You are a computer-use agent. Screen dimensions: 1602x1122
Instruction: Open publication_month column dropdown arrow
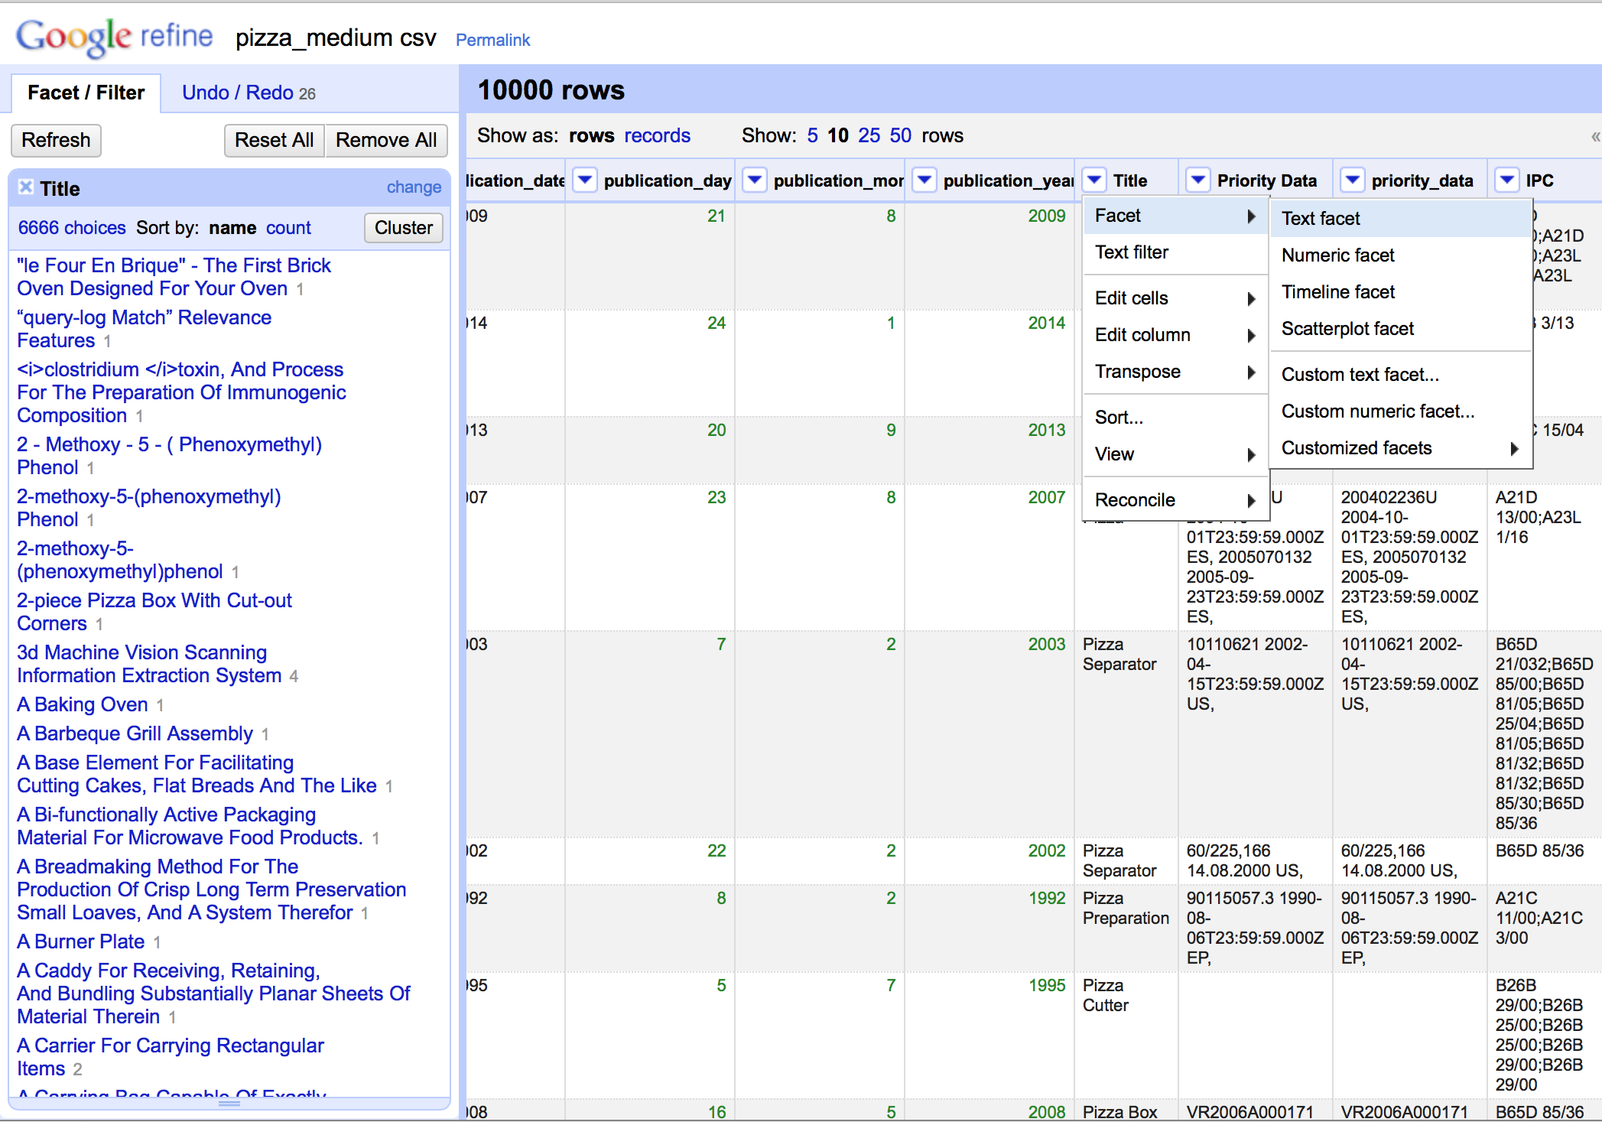coord(755,180)
